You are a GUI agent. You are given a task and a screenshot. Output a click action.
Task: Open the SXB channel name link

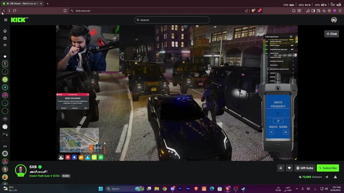click(33, 167)
